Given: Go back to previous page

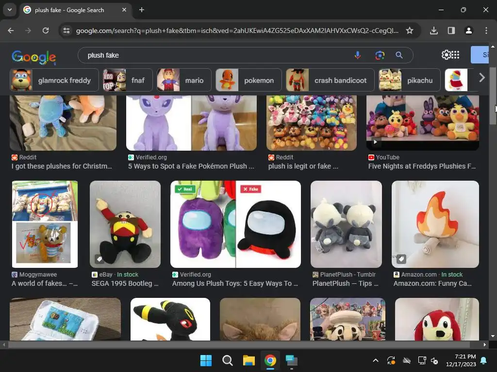Looking at the screenshot, I should 11,31.
